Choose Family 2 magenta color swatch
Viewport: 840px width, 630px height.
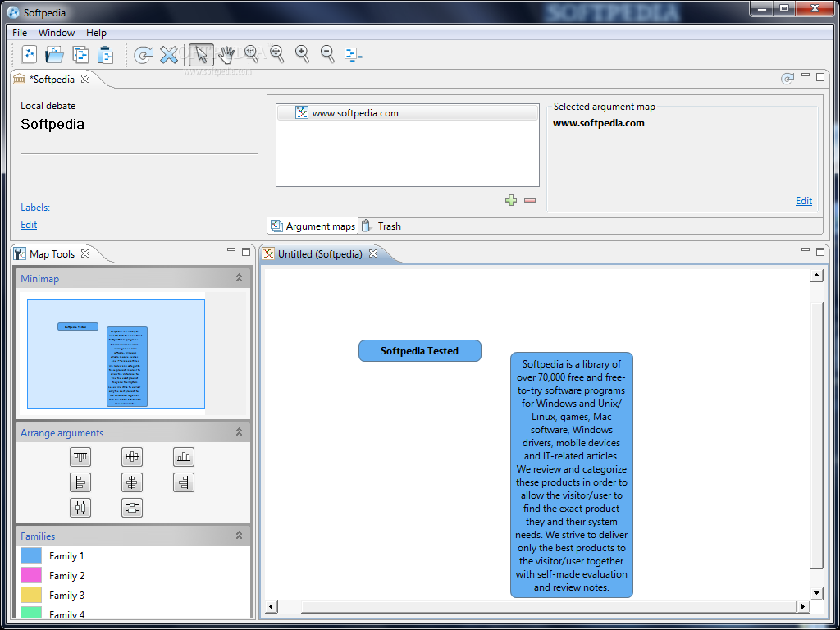point(31,575)
